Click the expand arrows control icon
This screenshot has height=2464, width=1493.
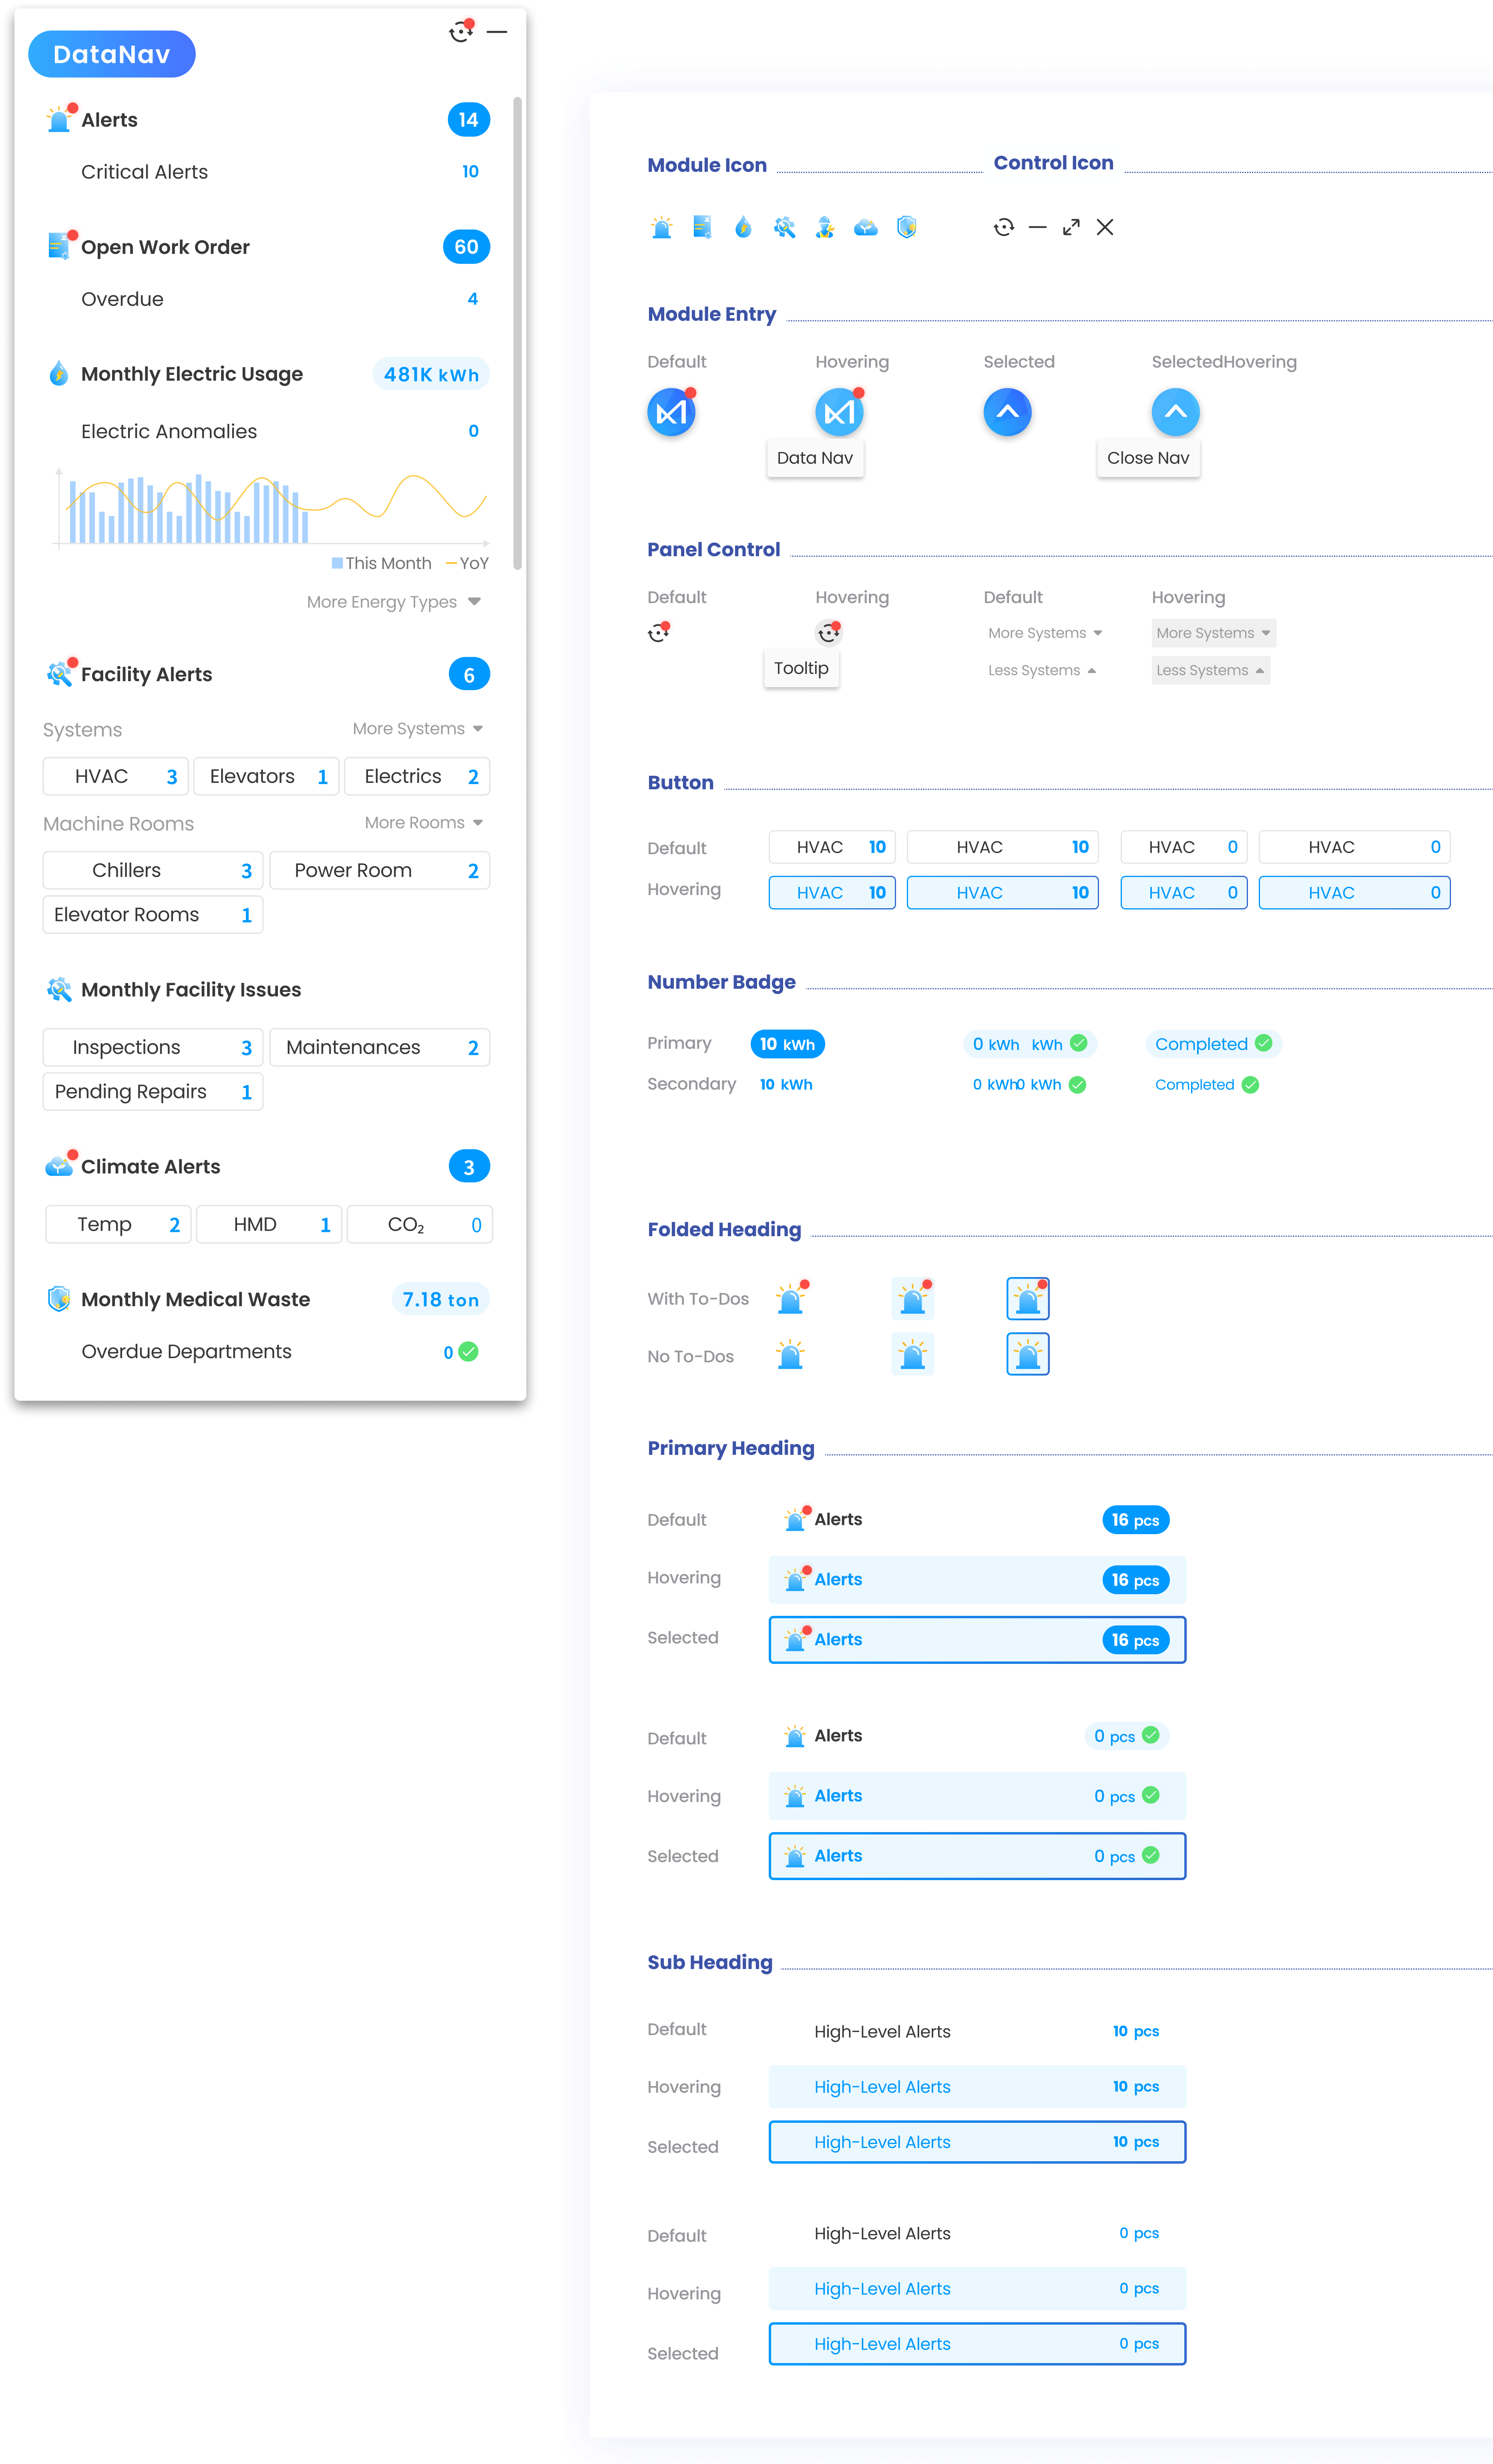point(1071,228)
